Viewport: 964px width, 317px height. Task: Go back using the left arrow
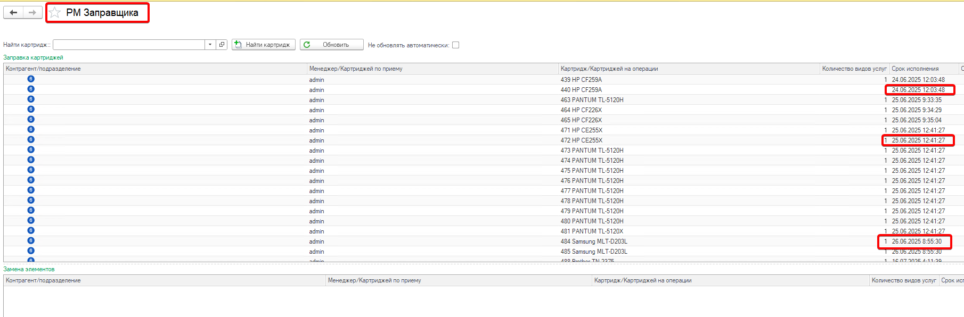click(x=13, y=13)
